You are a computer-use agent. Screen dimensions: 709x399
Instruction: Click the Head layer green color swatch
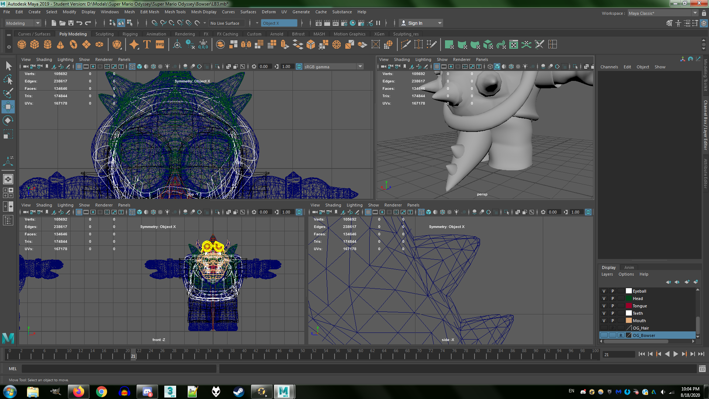(629, 299)
